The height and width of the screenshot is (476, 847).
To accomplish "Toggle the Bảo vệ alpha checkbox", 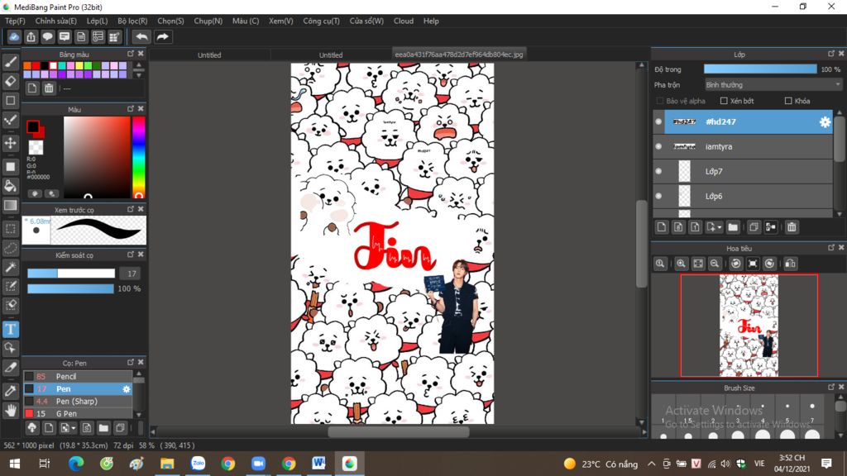I will click(659, 101).
